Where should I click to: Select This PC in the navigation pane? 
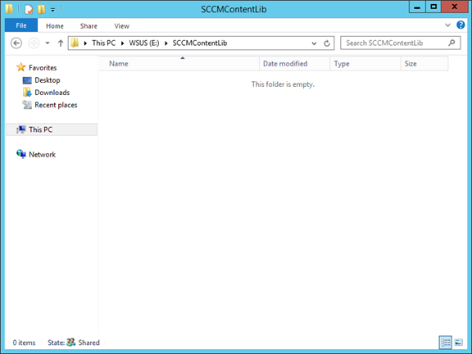[x=52, y=129]
